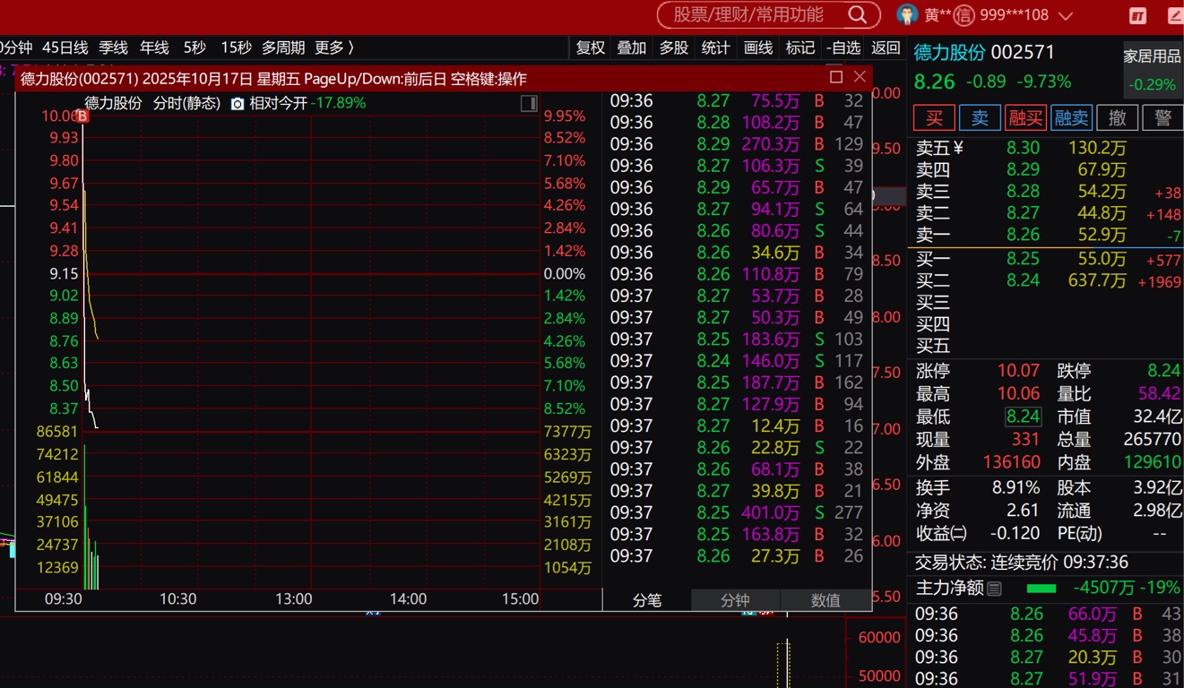This screenshot has height=688, width=1184.
Task: Click the BT icon in top bar
Action: coord(1137,15)
